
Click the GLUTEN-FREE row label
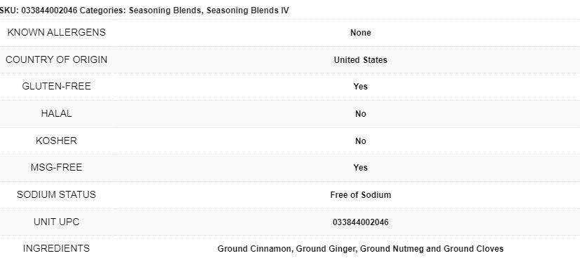(x=57, y=87)
